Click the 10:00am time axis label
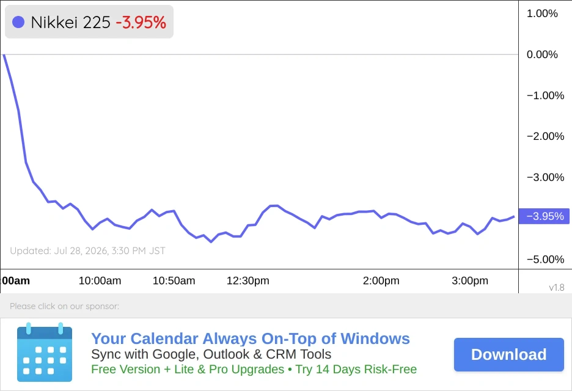The image size is (572, 391). click(100, 280)
